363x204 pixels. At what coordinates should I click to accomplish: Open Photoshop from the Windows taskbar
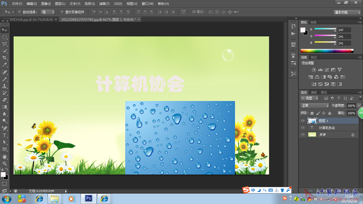pyautogui.click(x=89, y=199)
